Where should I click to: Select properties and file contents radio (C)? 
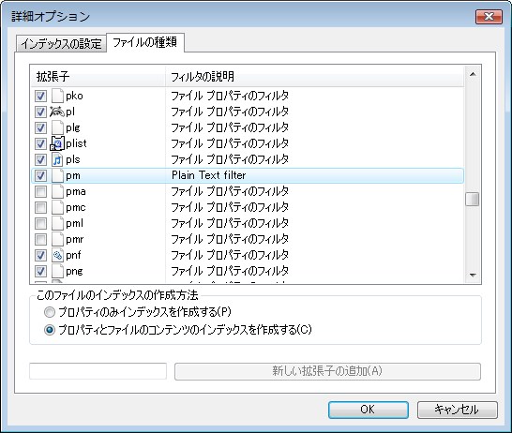(50, 330)
